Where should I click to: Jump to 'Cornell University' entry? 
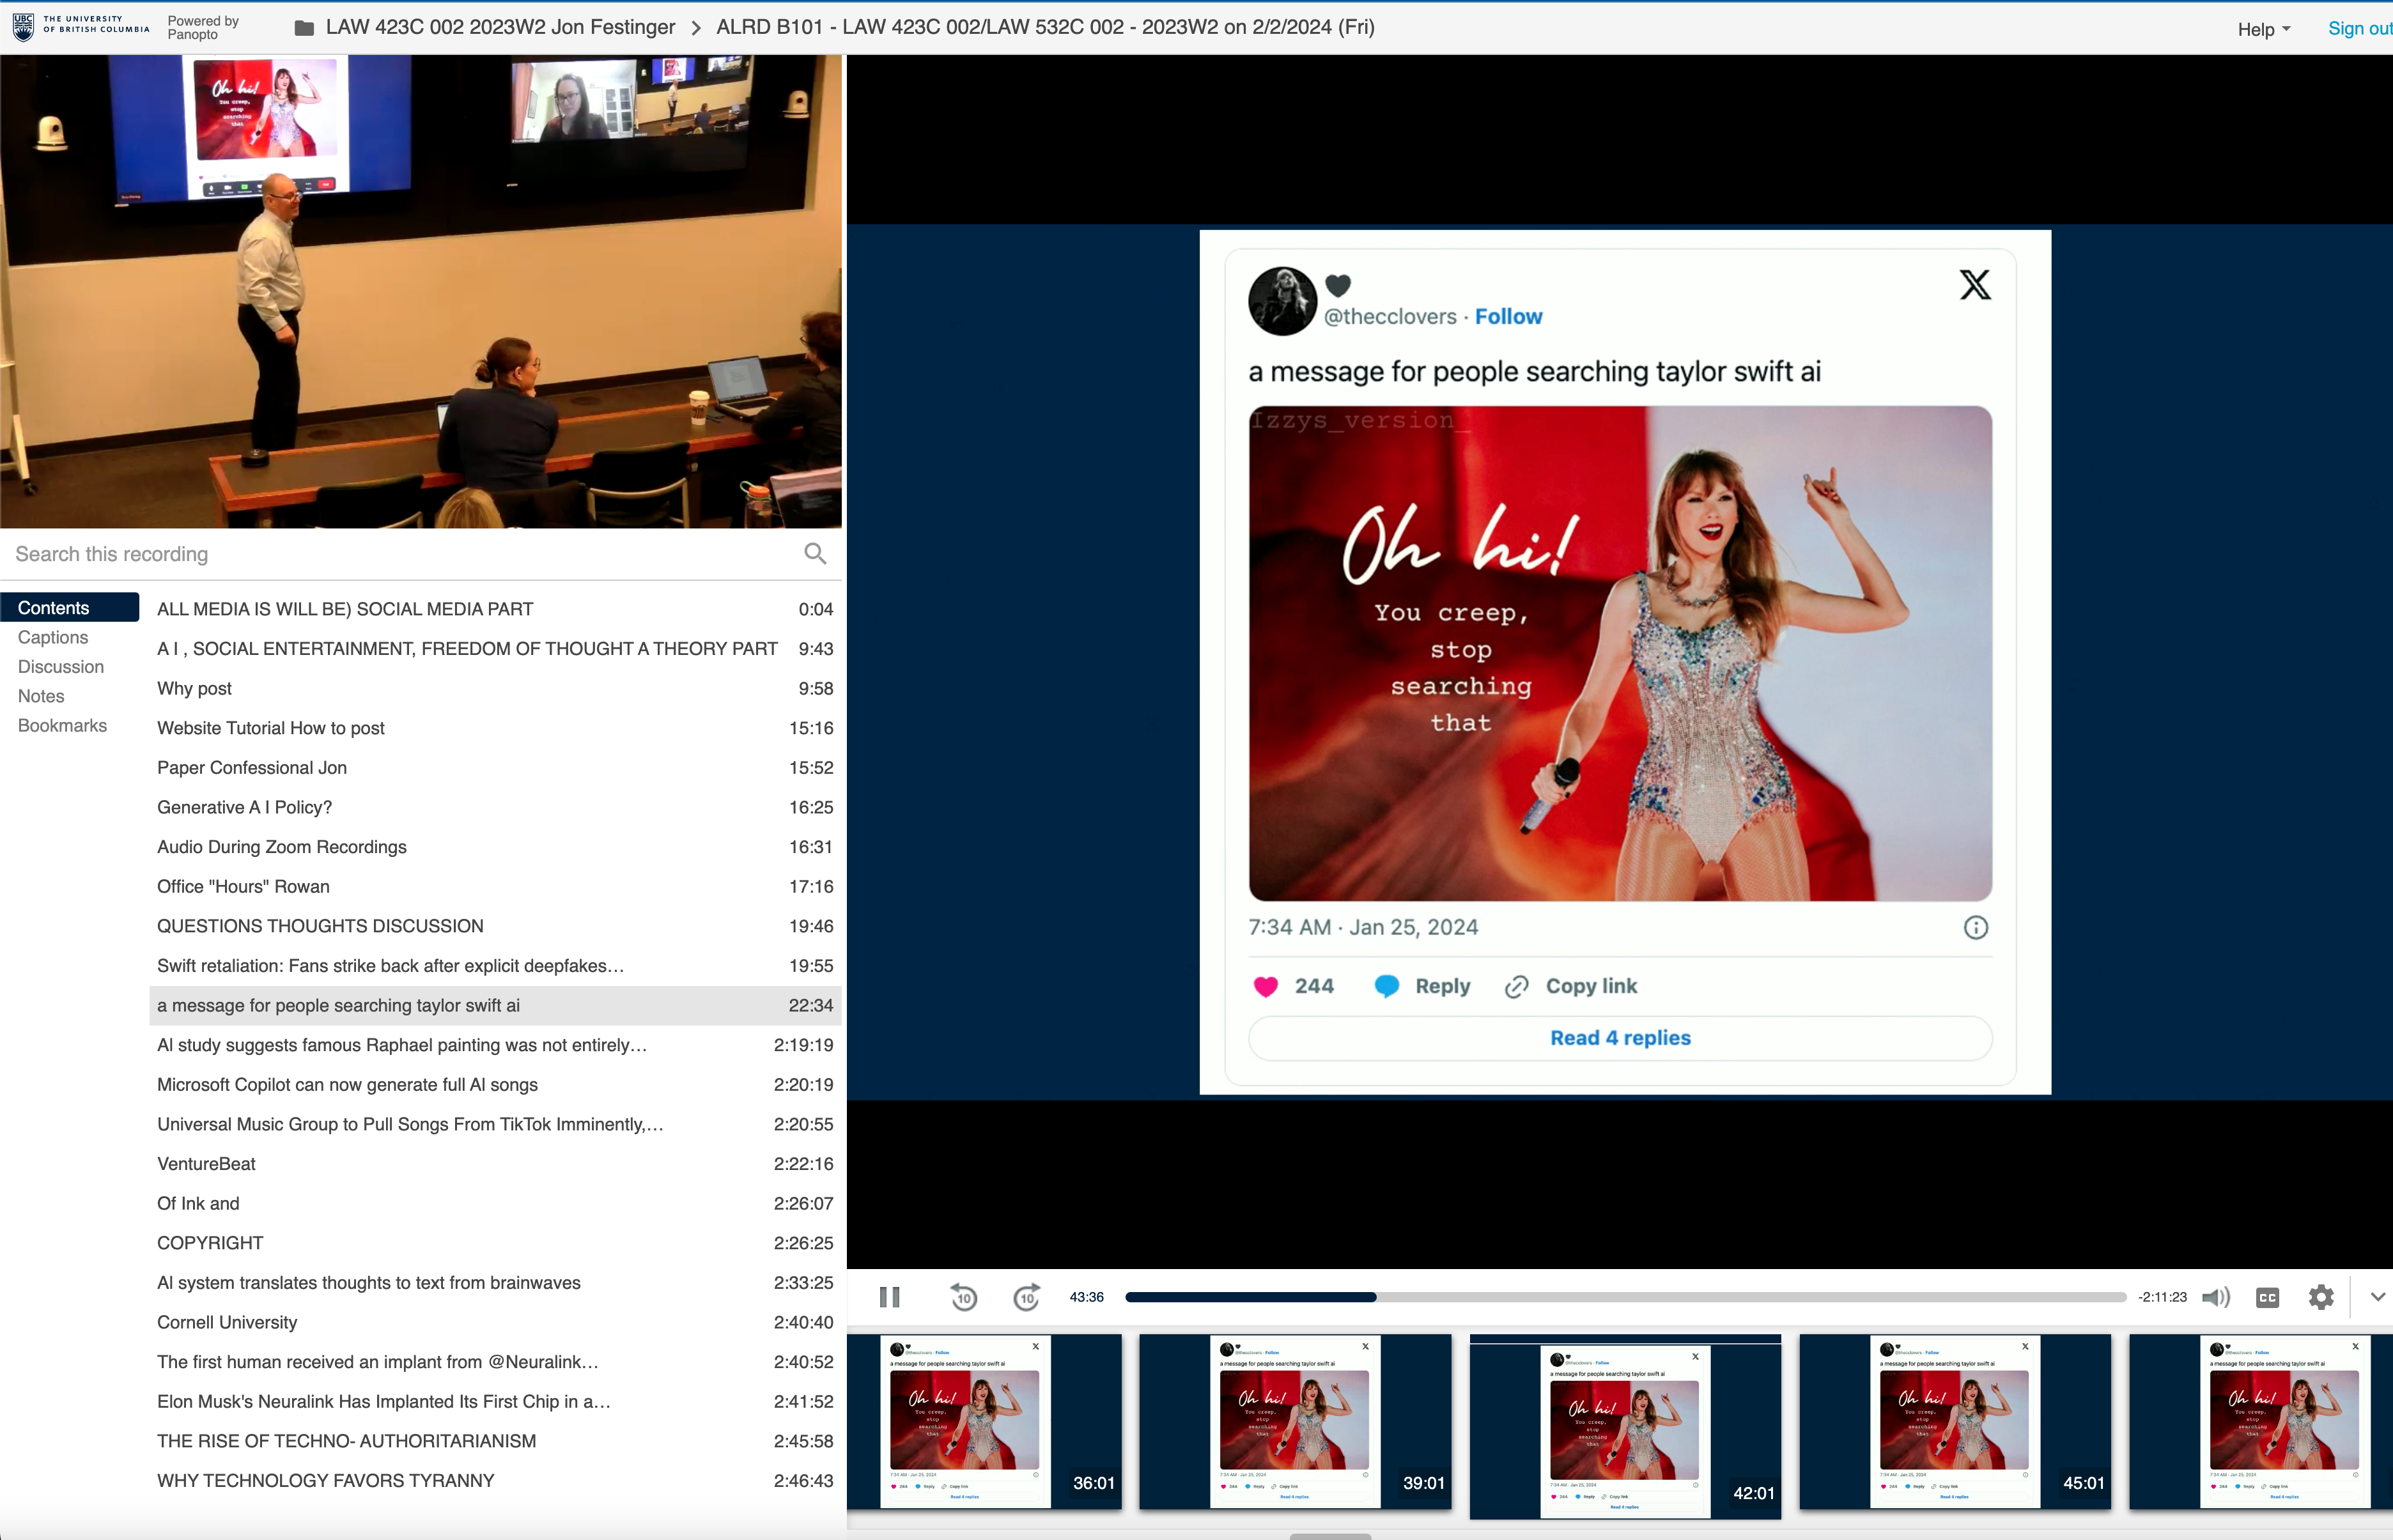(495, 1322)
